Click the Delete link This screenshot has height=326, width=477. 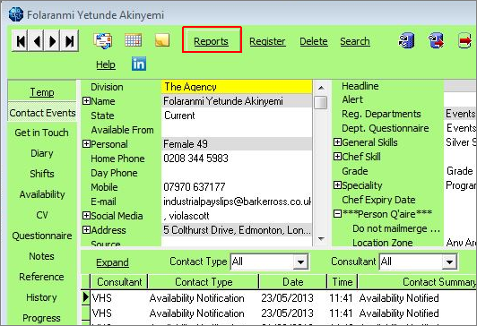click(314, 41)
